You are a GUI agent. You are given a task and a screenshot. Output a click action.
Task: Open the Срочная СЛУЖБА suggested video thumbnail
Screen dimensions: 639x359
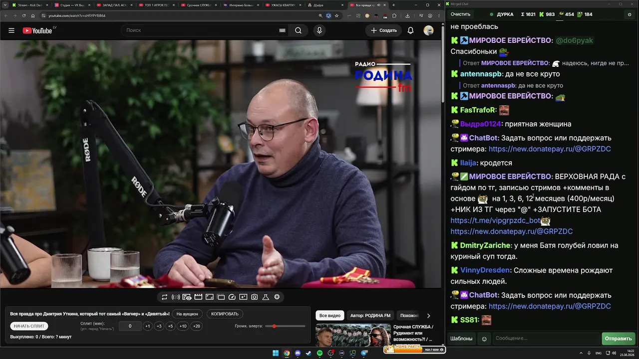(353, 336)
